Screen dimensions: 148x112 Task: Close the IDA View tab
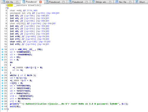17,2
